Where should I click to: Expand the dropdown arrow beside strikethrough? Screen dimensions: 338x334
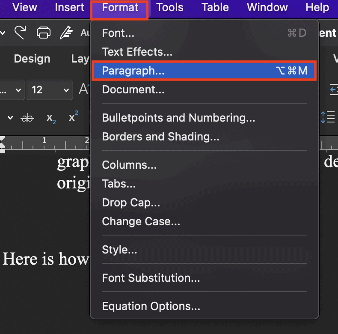point(10,118)
